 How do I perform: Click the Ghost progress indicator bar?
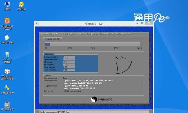(x=92, y=44)
